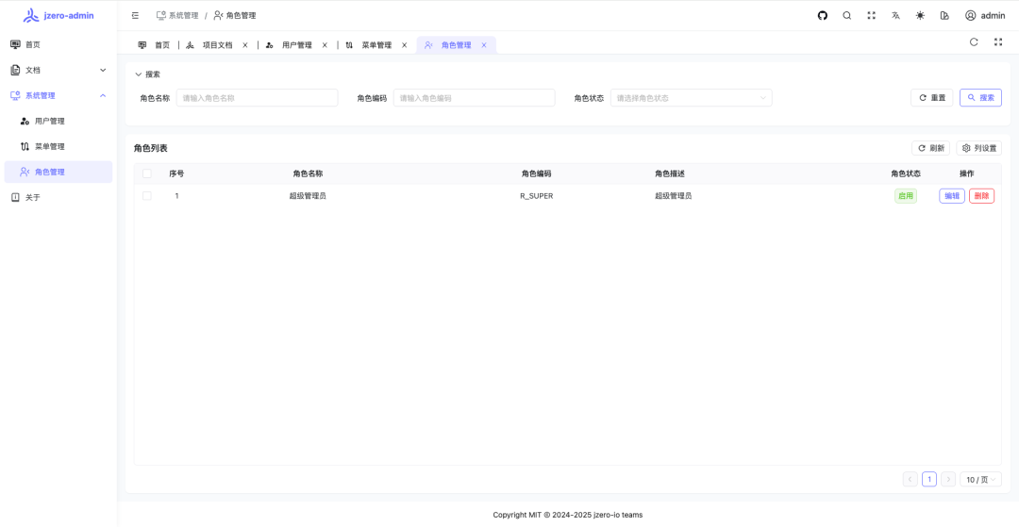Screen dimensions: 1019x527
Task: Open the GitHub repository icon
Action: click(x=822, y=16)
